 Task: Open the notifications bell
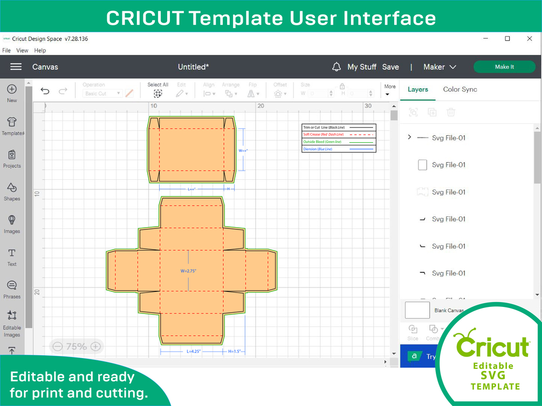337,67
